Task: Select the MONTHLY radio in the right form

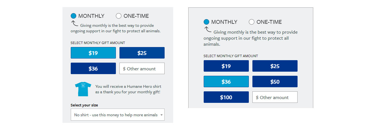Action: pyautogui.click(x=206, y=22)
